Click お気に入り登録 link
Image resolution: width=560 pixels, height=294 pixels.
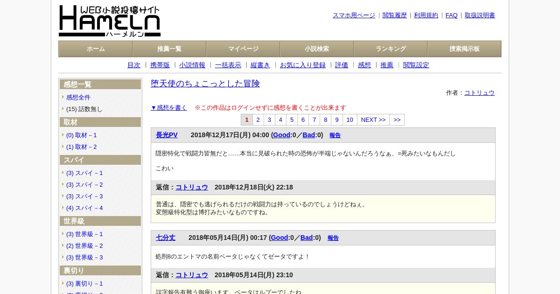point(303,65)
